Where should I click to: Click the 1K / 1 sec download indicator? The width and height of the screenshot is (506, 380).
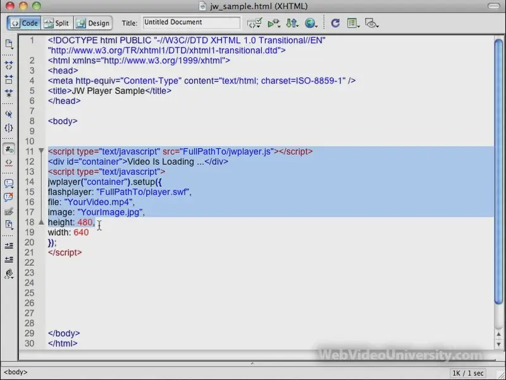click(x=468, y=373)
